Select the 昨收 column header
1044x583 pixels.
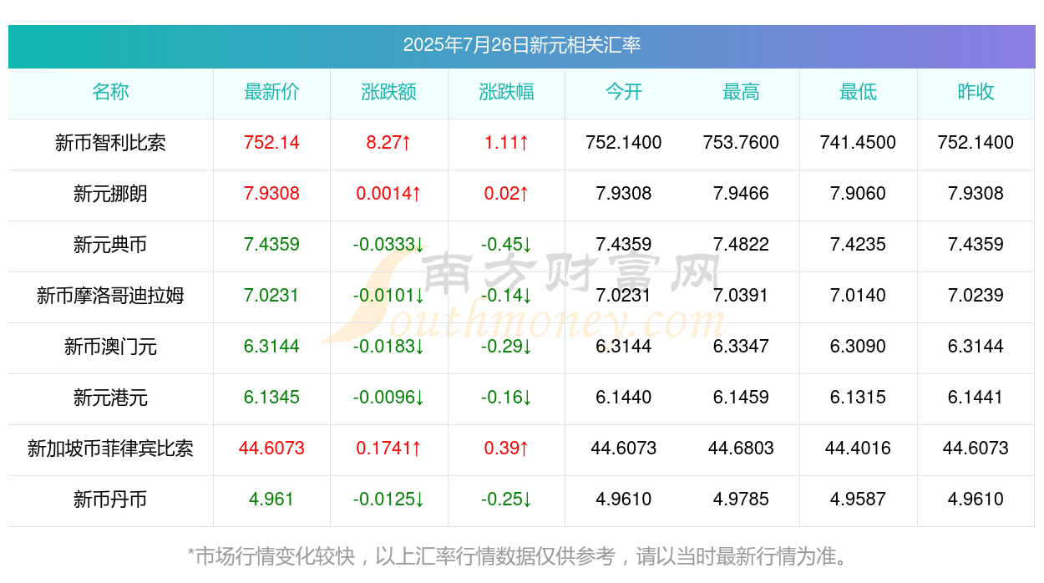point(976,92)
